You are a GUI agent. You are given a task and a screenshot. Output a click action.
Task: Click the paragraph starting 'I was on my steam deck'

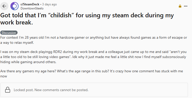(x=93, y=57)
